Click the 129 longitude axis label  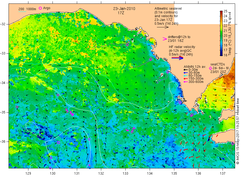tap(28, 174)
